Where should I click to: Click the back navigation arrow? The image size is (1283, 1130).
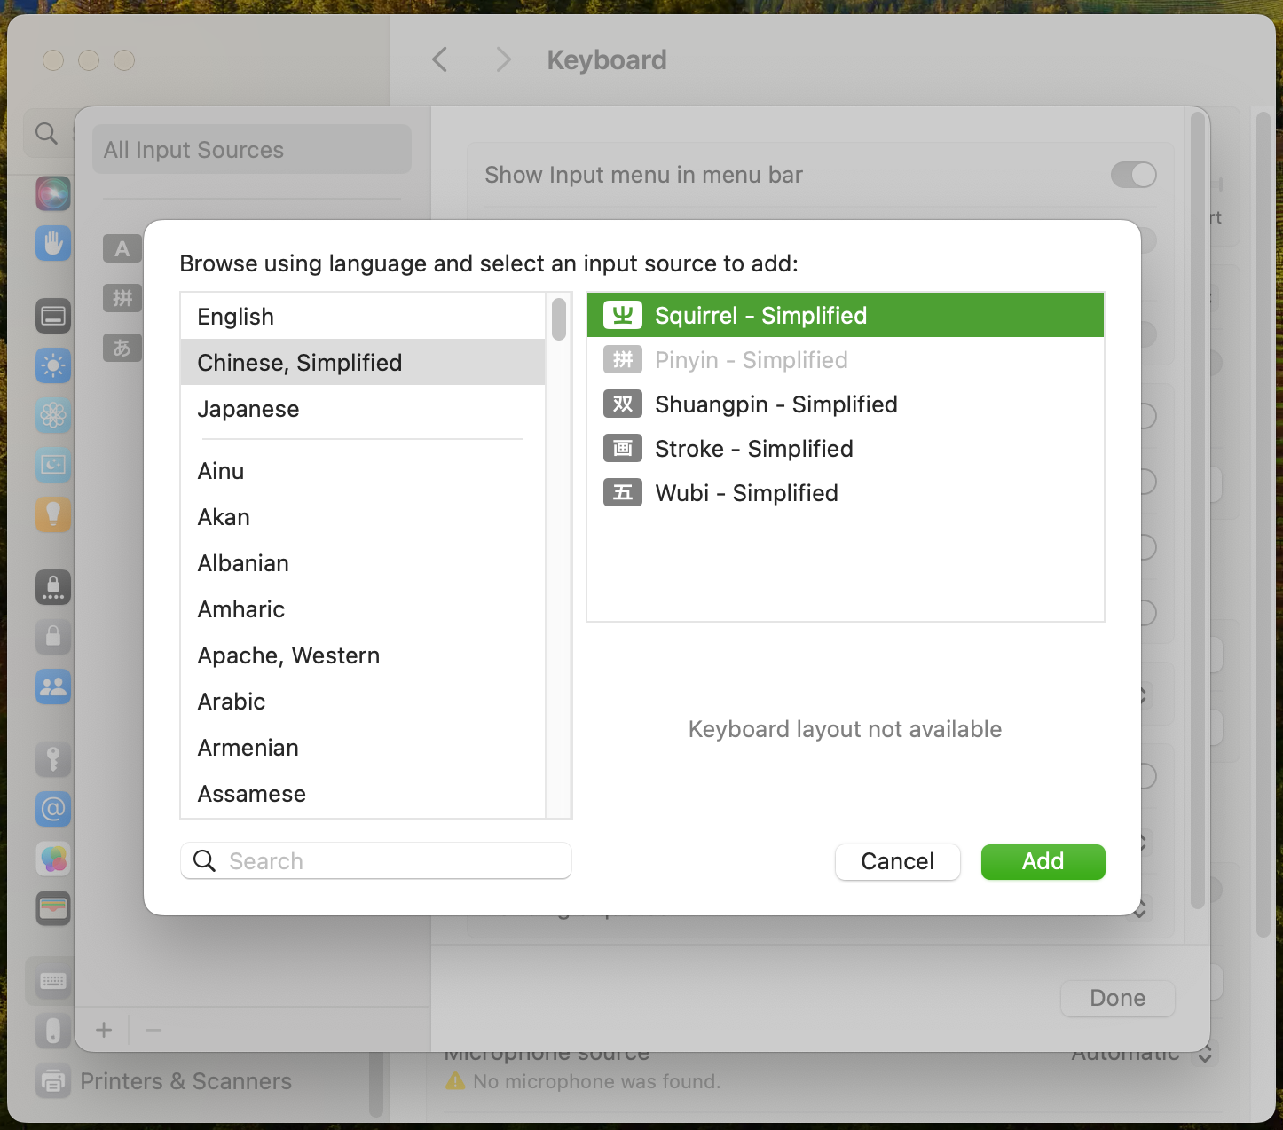coord(440,60)
